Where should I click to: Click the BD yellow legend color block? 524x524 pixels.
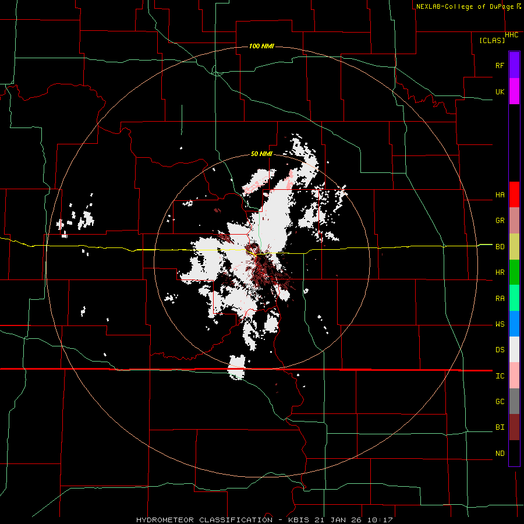[514, 247]
